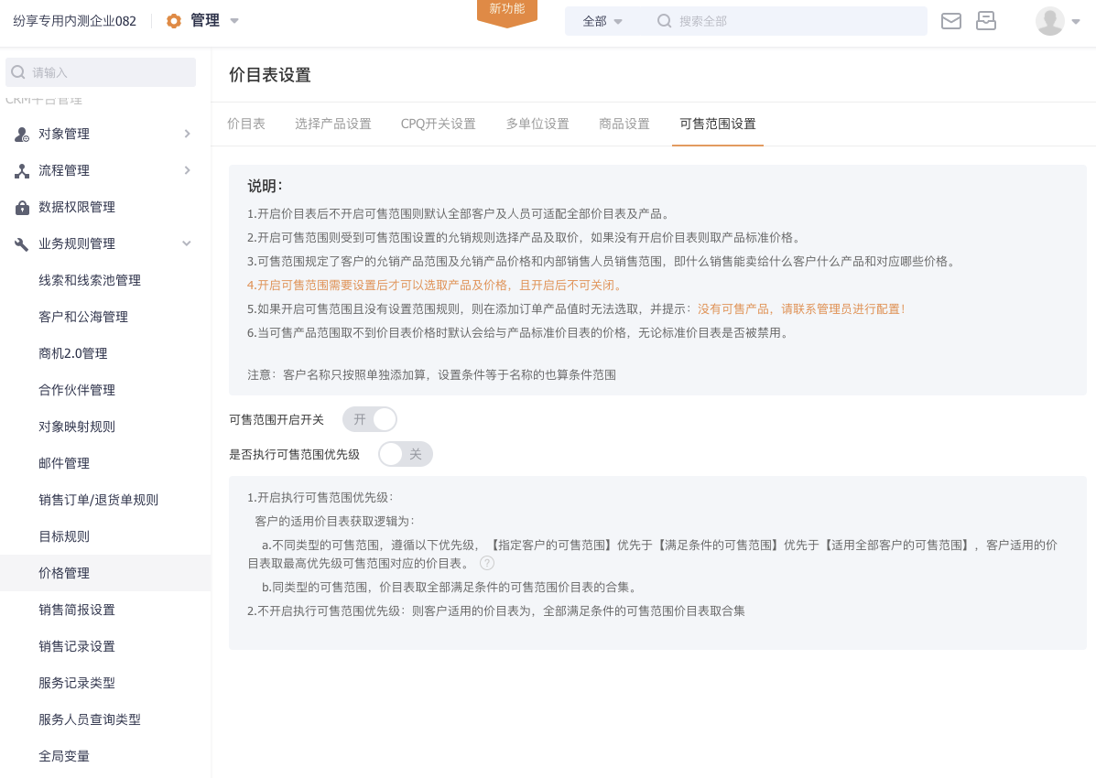Viewport: 1096px width, 778px height.
Task: Click the user avatar in top-right corner
Action: (x=1049, y=21)
